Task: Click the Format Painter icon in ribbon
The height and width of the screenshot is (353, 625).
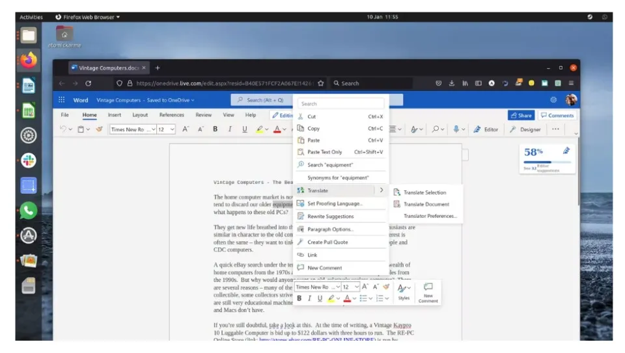Action: pyautogui.click(x=100, y=129)
